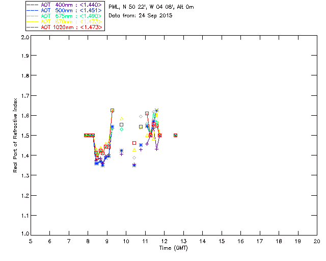This screenshot has width=326, height=261.
Task: Click the station header text 'PML, N 50 22', W 04 08', Alt 0m'
Action: 151,7
